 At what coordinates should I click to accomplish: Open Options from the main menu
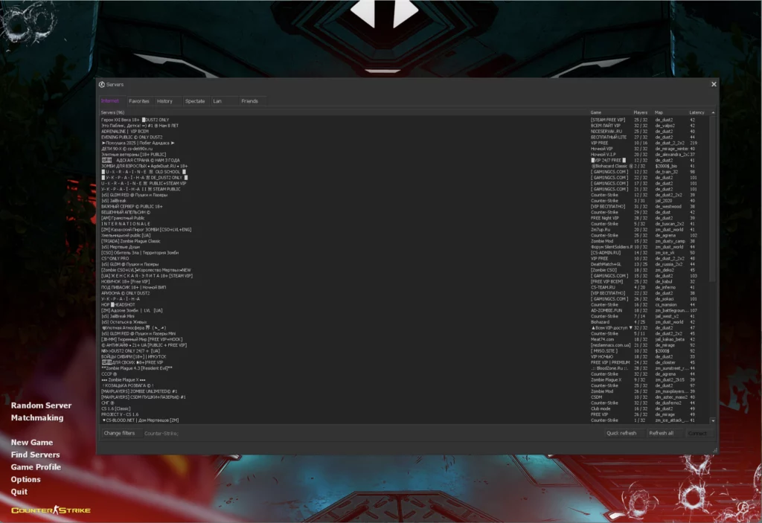click(26, 479)
